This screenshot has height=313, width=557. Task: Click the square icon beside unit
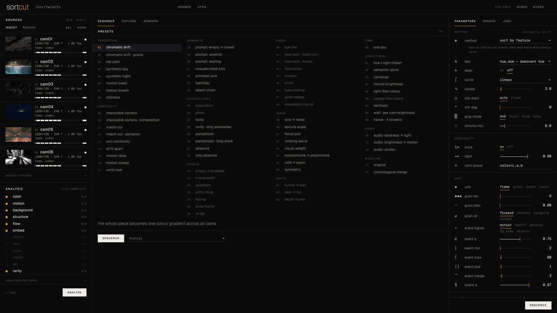pos(456,187)
